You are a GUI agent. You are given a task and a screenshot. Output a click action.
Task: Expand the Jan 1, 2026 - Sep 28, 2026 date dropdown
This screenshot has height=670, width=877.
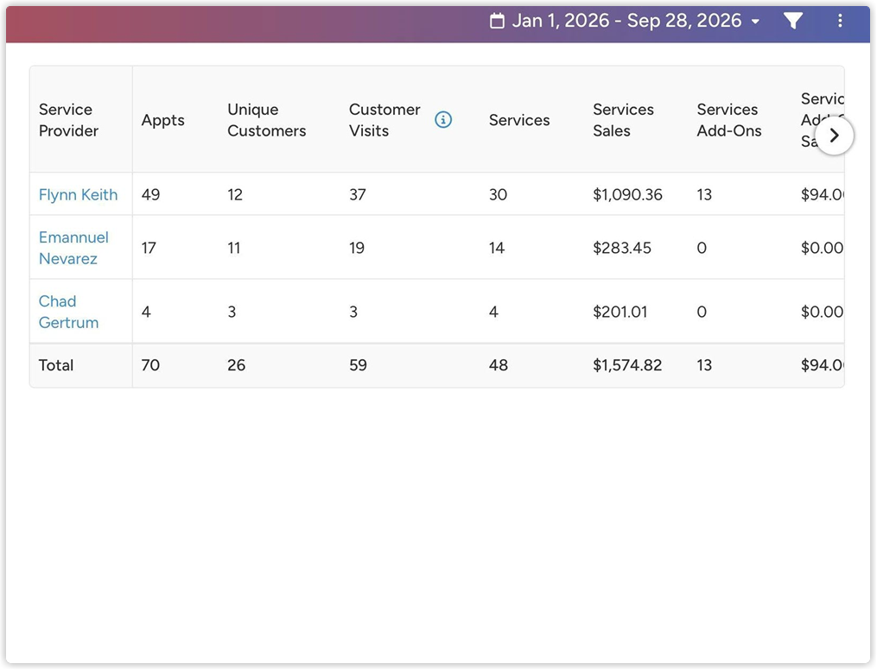point(625,22)
